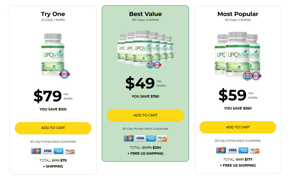Click the Visa icon in Try One card
Viewport: 288px width, 177px height.
(x=47, y=151)
